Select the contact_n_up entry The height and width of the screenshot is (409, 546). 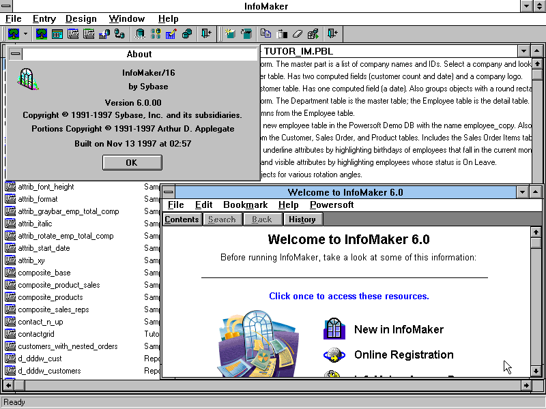point(41,322)
